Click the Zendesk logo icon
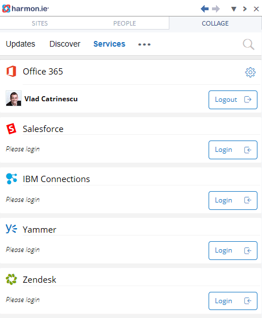This screenshot has width=262, height=318. (x=11, y=279)
